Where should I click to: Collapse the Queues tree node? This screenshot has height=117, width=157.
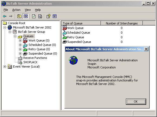(15, 36)
